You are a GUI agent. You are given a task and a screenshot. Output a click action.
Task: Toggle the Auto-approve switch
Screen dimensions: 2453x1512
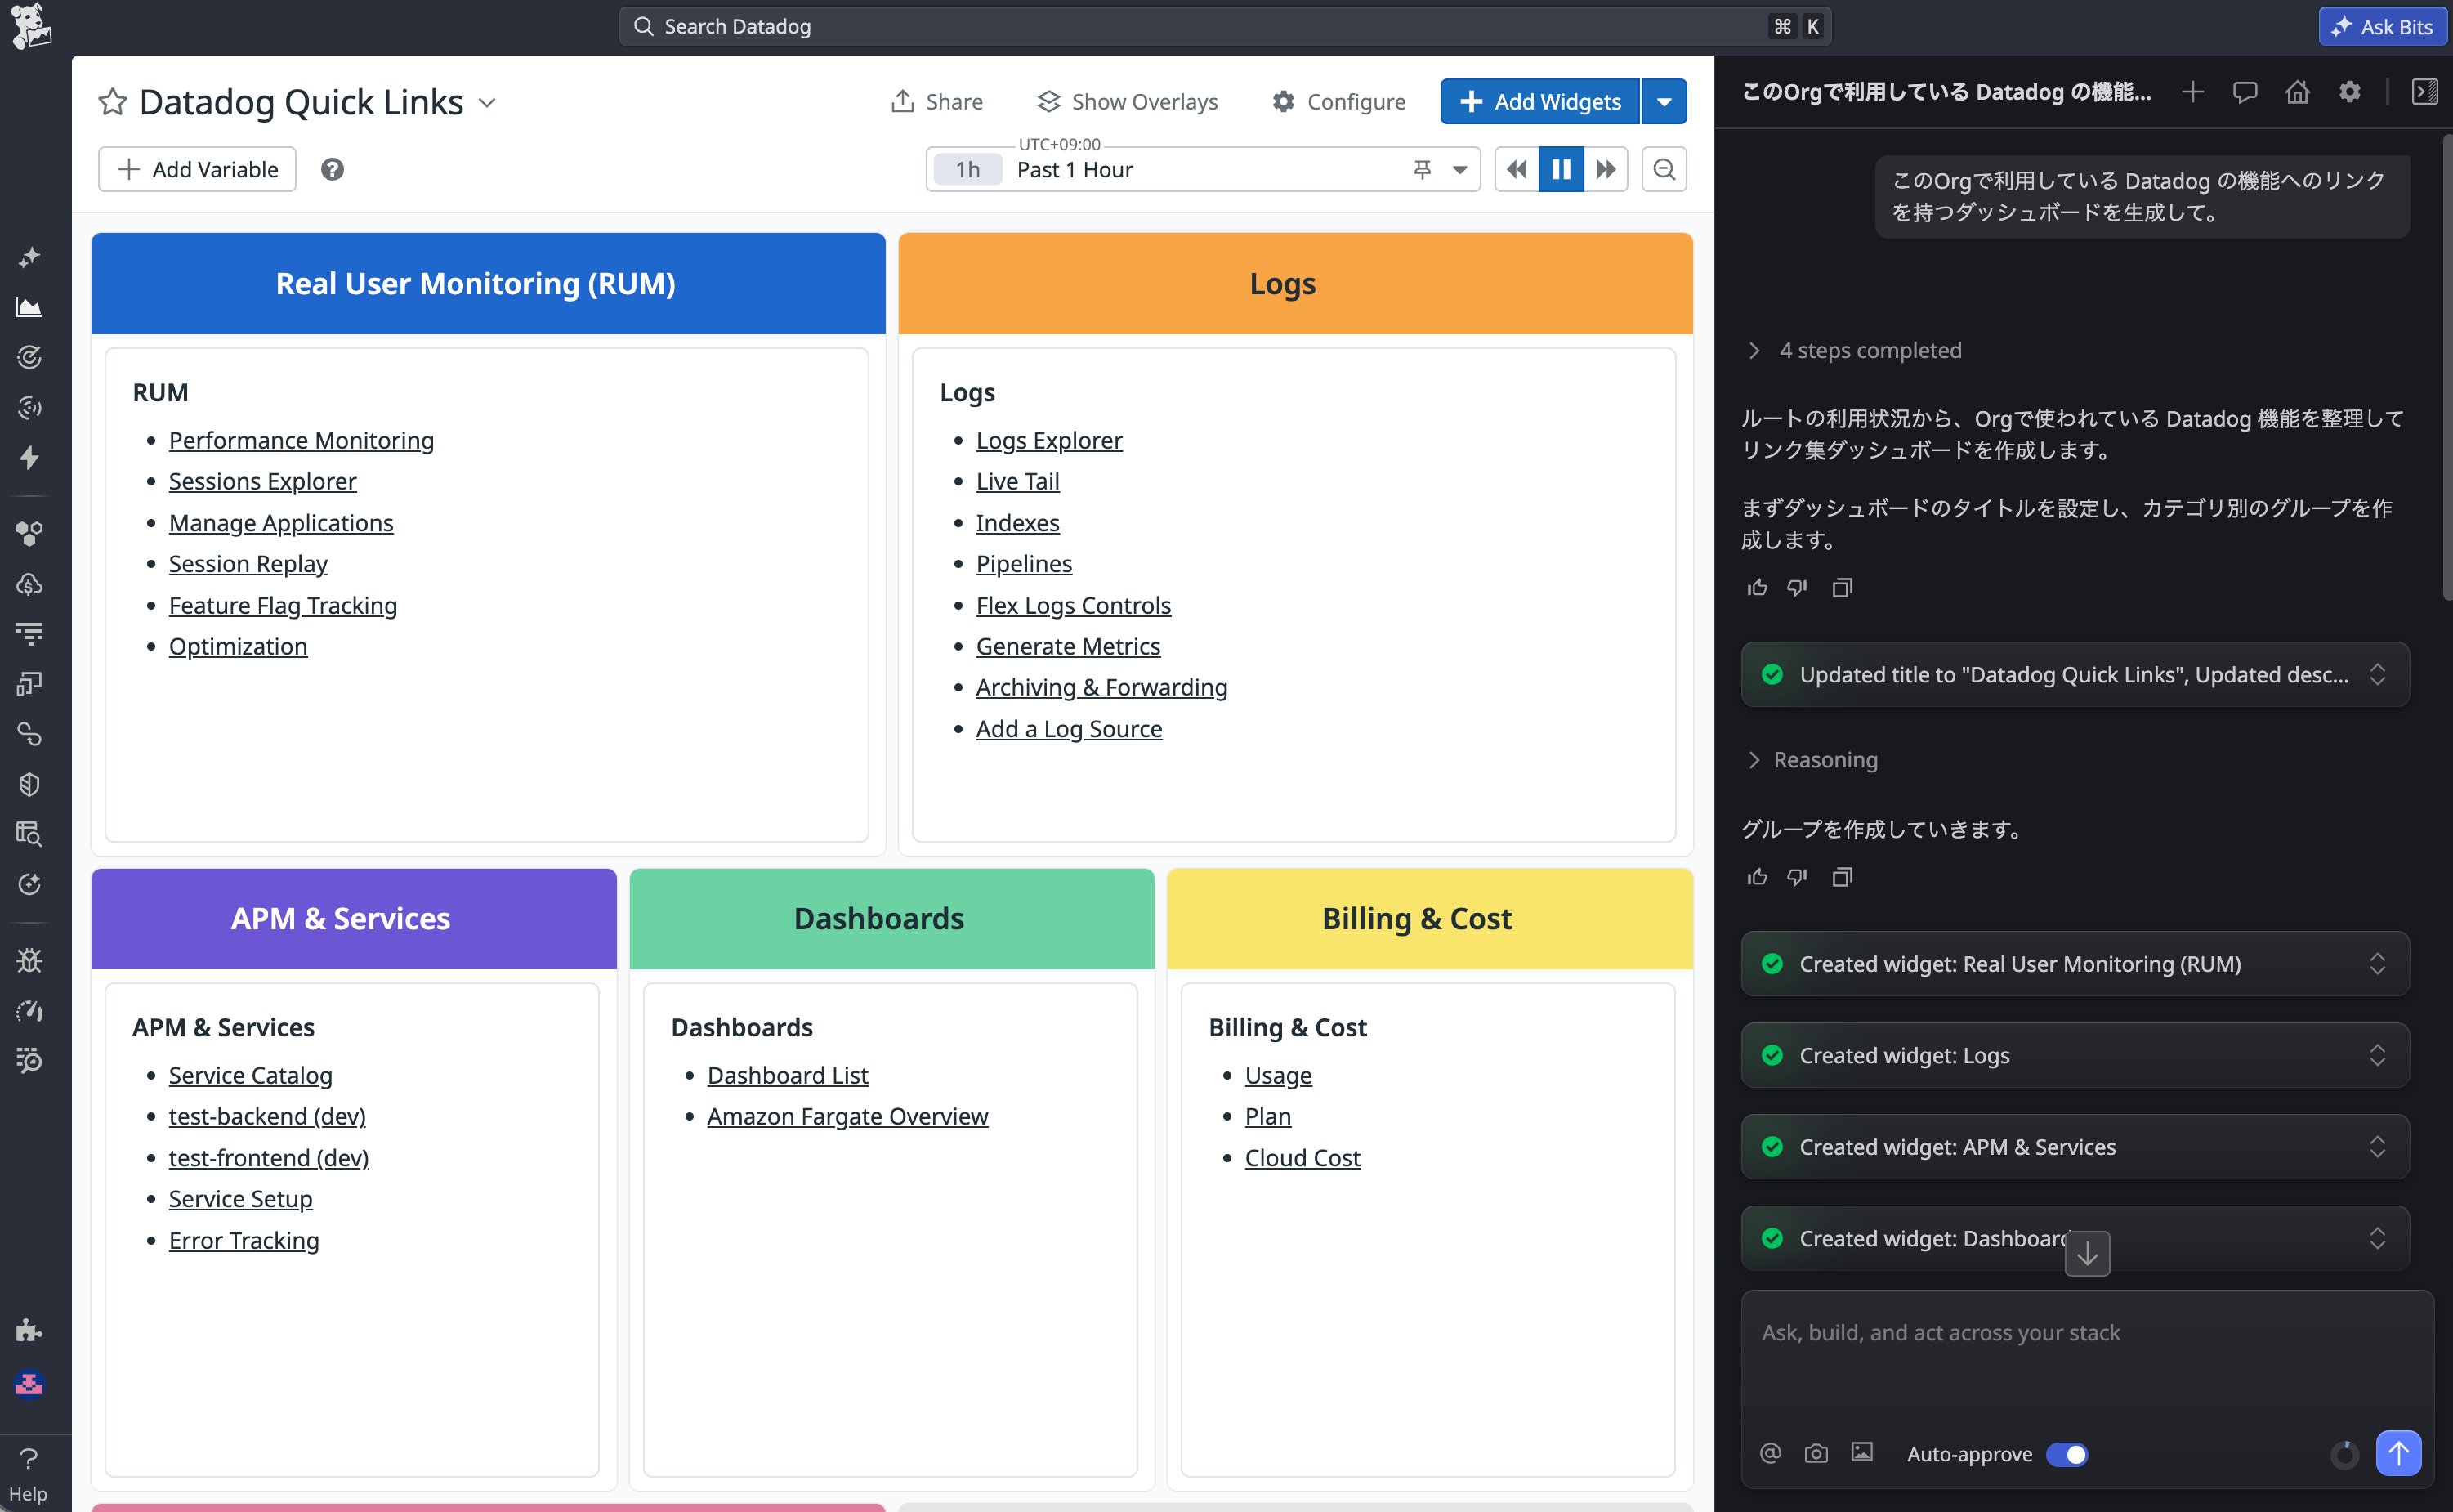2067,1454
